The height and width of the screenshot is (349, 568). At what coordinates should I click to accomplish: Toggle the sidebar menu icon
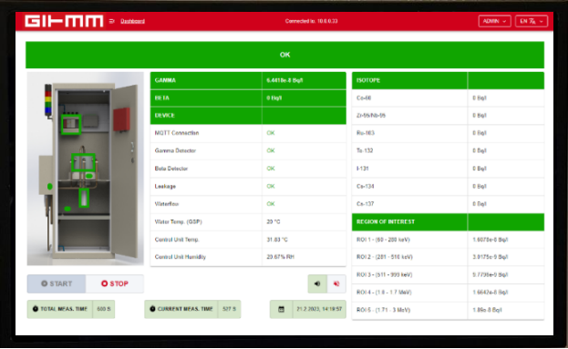pos(111,21)
